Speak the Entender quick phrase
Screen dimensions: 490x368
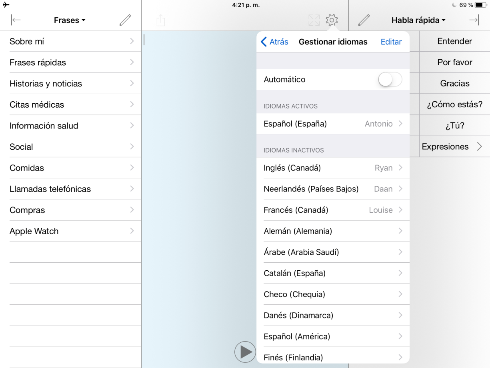[454, 41]
